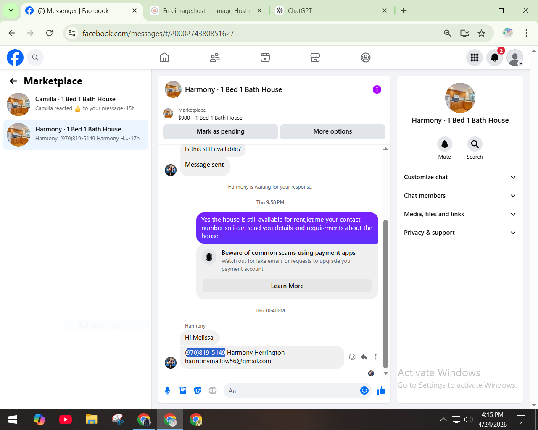Open the Facebook home logo
This screenshot has width=538, height=430.
coord(15,58)
